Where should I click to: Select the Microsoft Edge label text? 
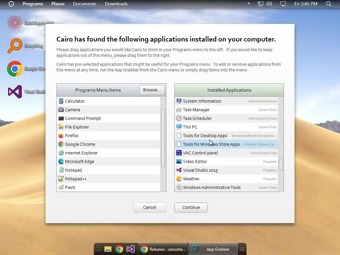coord(80,162)
